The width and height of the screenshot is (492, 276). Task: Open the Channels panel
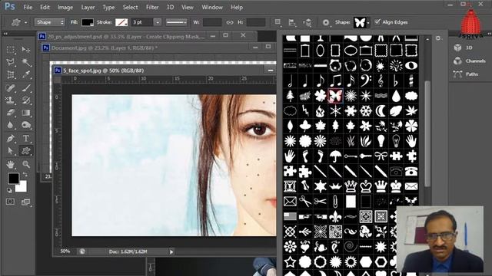[470, 61]
